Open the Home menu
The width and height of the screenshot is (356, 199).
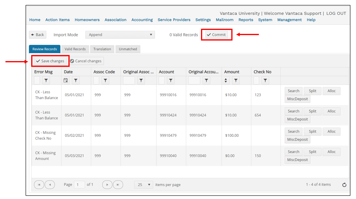tap(35, 20)
